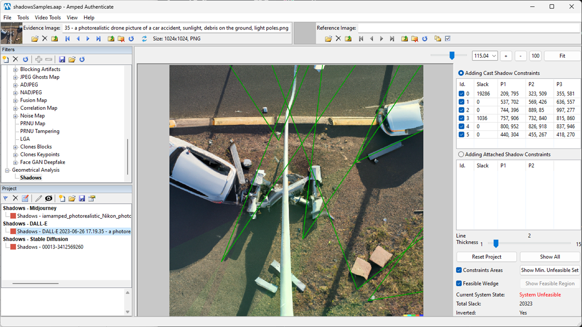Go to the first evidence image
The width and height of the screenshot is (582, 327).
click(x=67, y=39)
